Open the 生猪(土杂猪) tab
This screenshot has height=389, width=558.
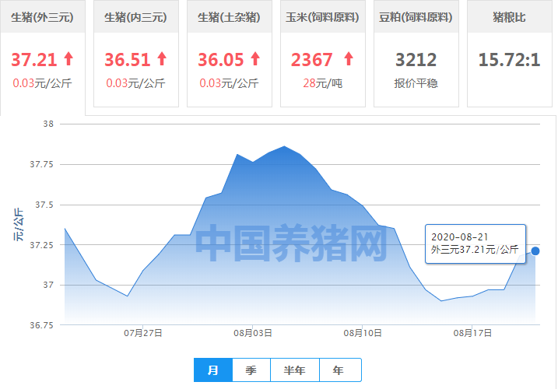229,17
